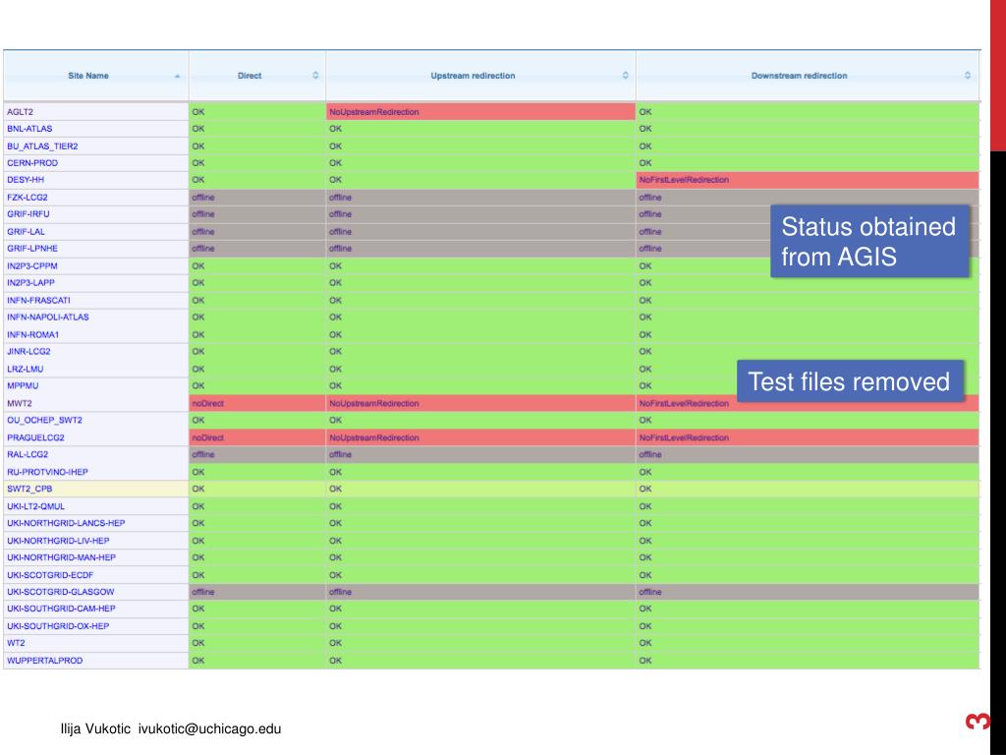
Task: Click Downstream redirection sort arrows icon
Action: (967, 75)
